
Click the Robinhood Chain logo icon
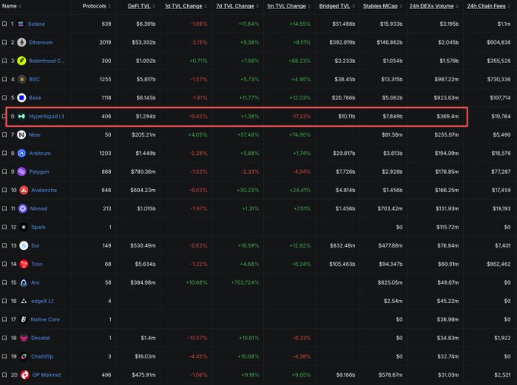coord(22,61)
